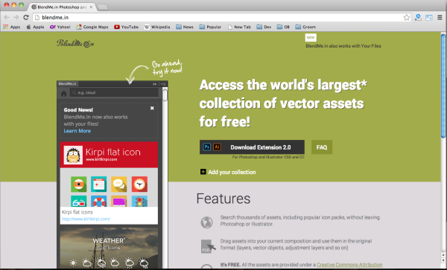
Task: Dismiss the Good News notice
Action: click(x=152, y=108)
